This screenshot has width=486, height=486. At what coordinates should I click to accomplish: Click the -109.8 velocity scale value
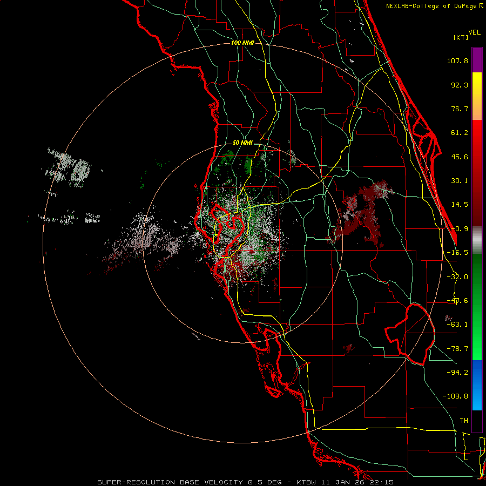(455, 396)
